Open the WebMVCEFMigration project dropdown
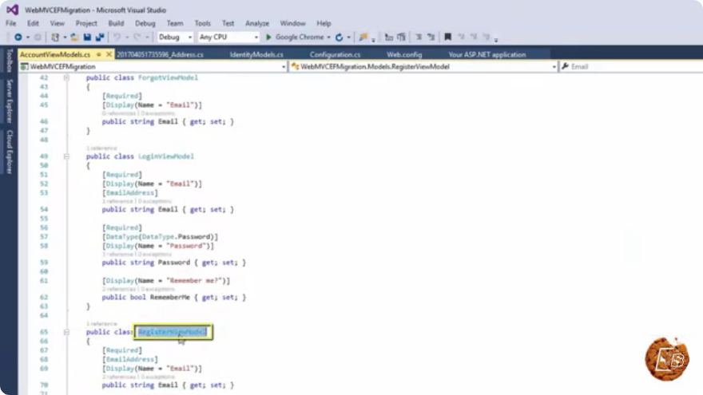Viewport: 703px width, 395px height. pos(153,67)
